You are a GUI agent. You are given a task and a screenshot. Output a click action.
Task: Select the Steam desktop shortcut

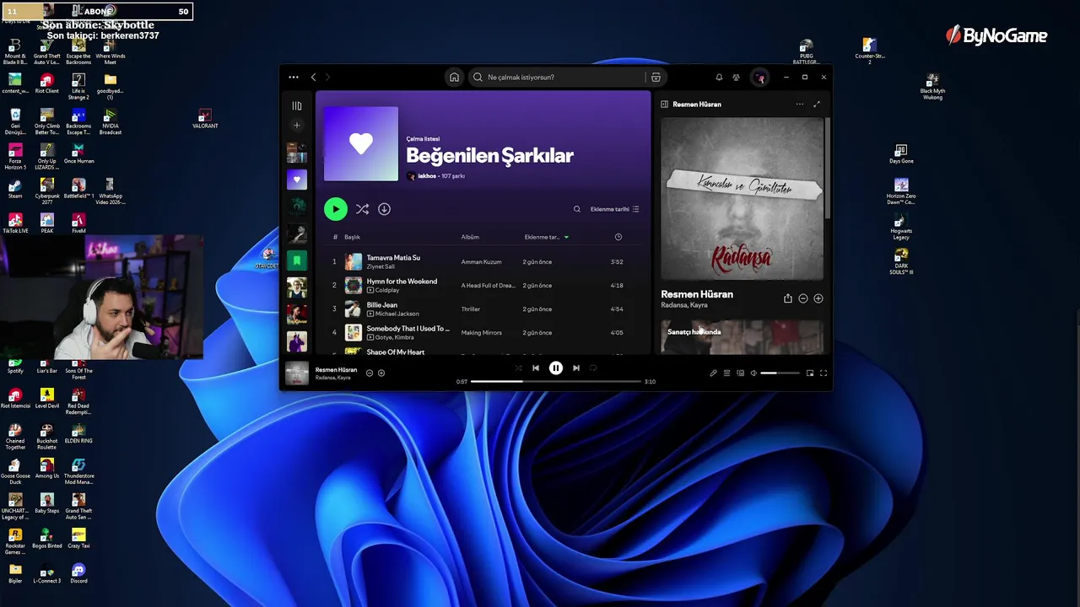pyautogui.click(x=15, y=189)
